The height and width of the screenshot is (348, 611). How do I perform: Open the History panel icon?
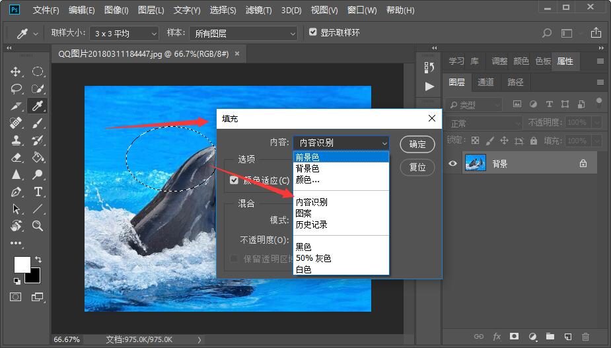click(429, 67)
